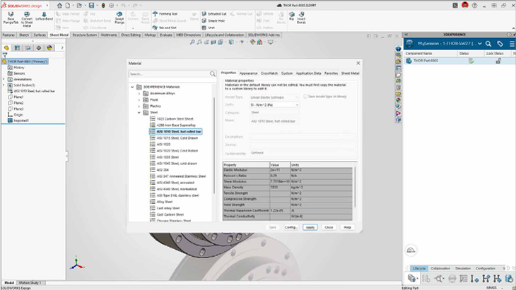Select Cast Carbon Steel material
The width and height of the screenshot is (516, 290).
click(170, 215)
